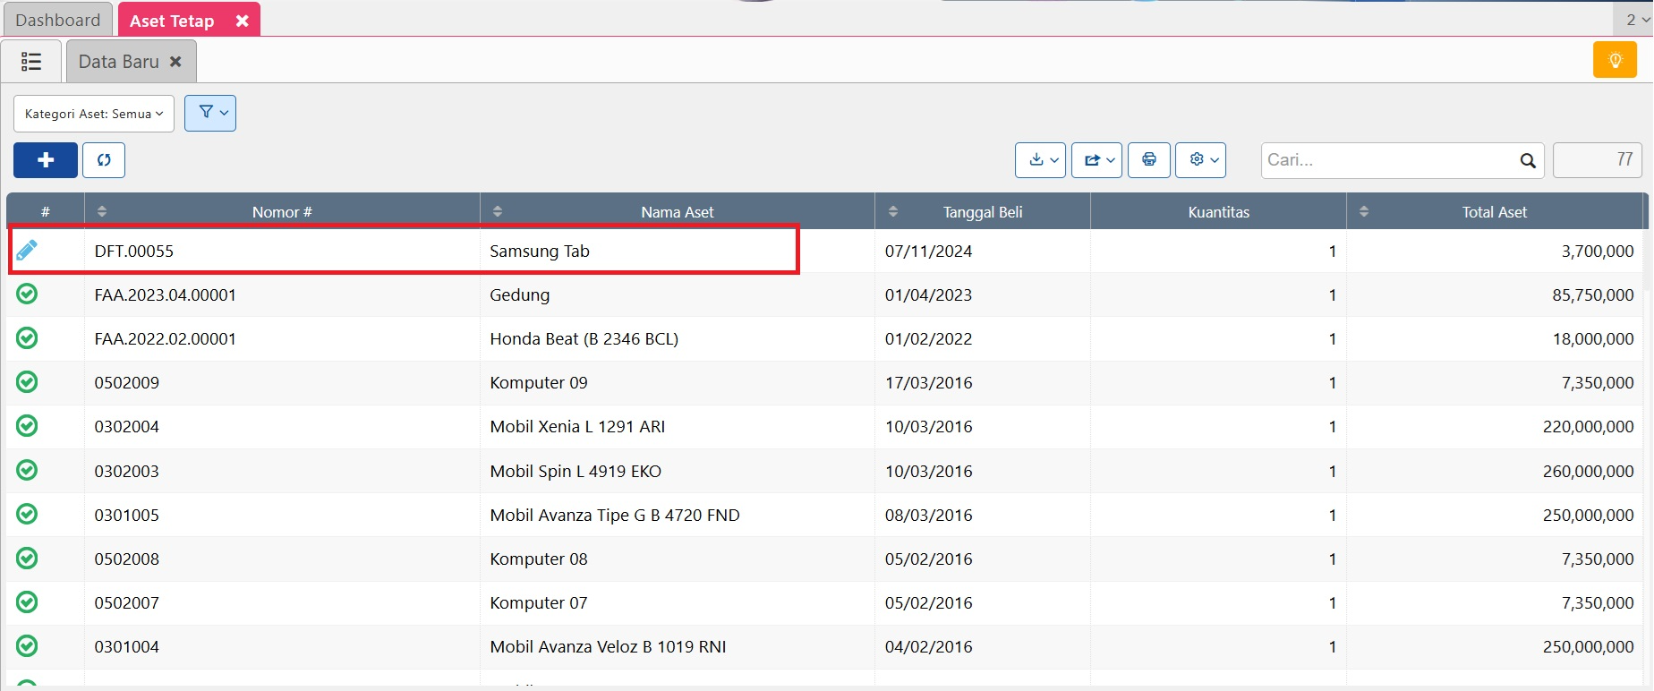This screenshot has height=691, width=1654.
Task: Click green check icon for Komputer 09 row
Action: (x=27, y=381)
